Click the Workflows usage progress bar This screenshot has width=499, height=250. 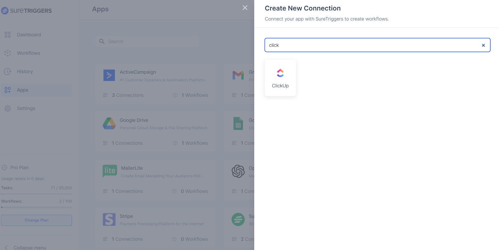(x=36, y=207)
